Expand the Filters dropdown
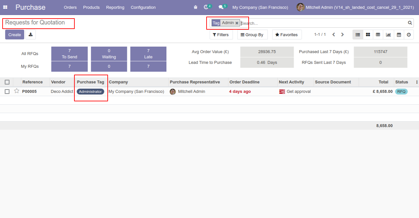 (x=221, y=35)
